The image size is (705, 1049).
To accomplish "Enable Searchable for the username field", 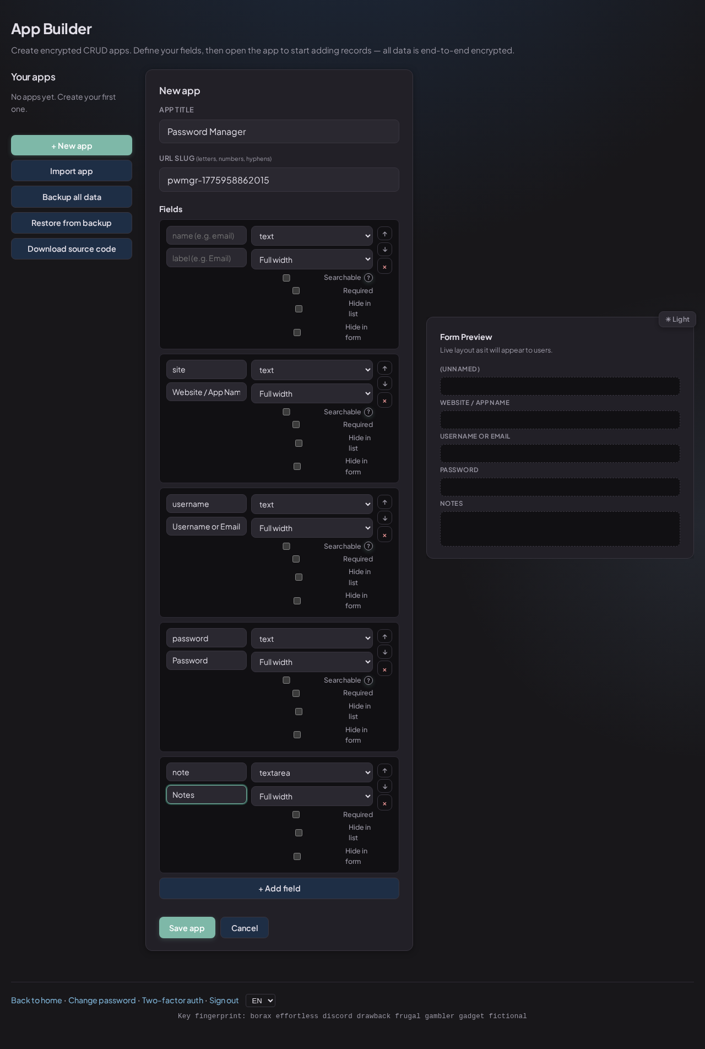I will click(x=286, y=546).
